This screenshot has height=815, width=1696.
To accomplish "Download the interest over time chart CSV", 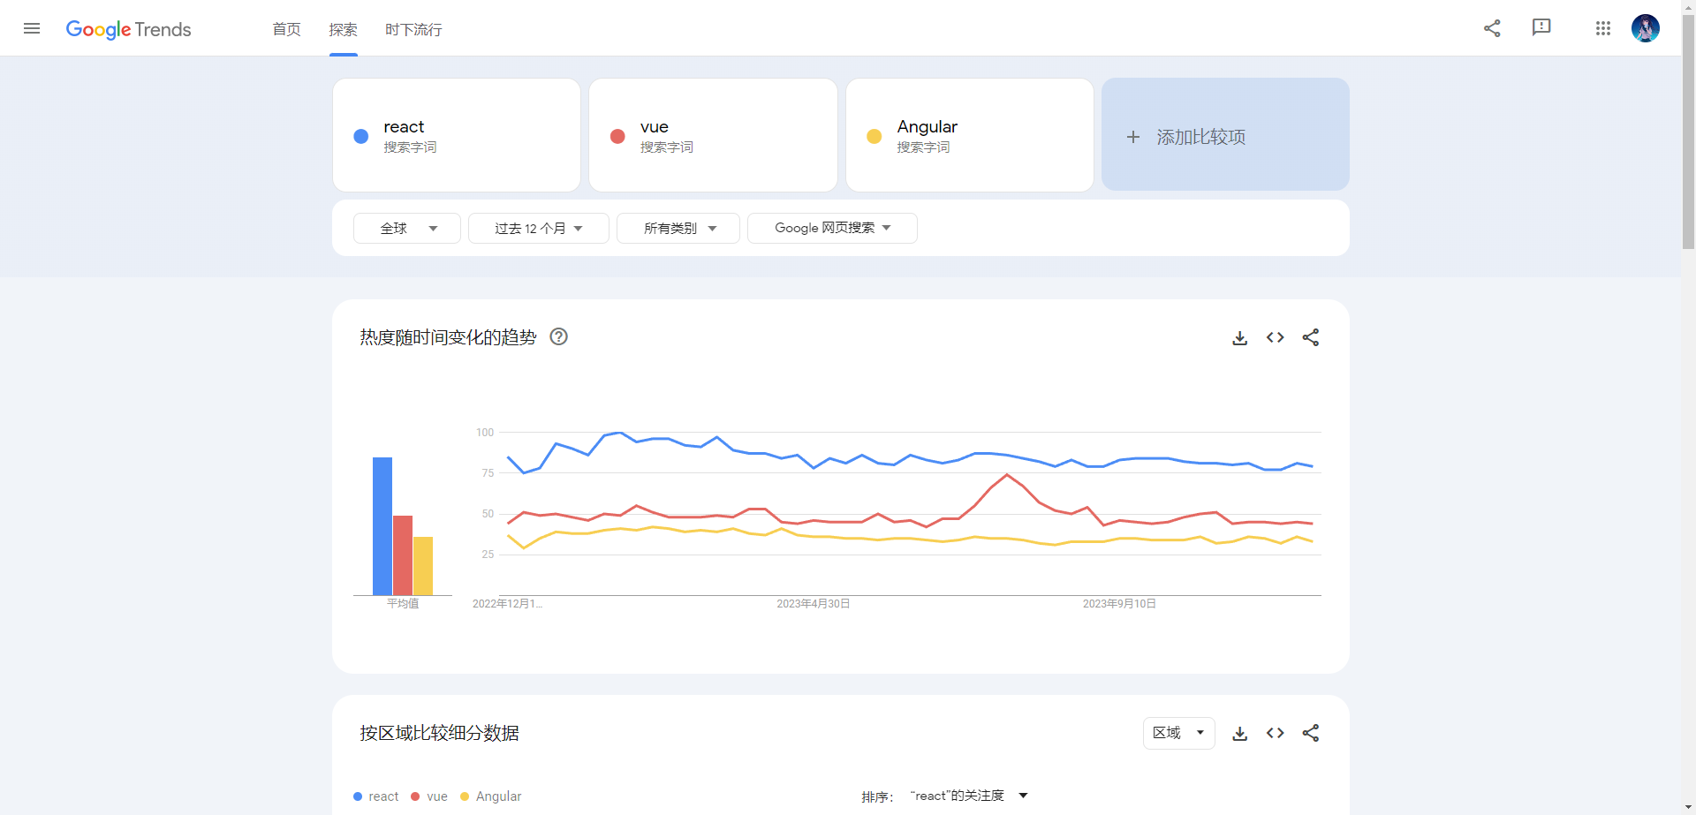I will [1240, 337].
